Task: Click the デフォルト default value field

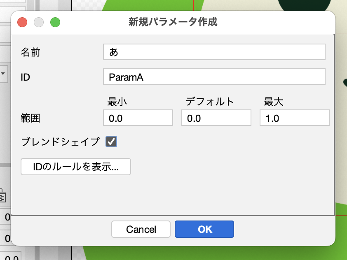Action: point(216,118)
